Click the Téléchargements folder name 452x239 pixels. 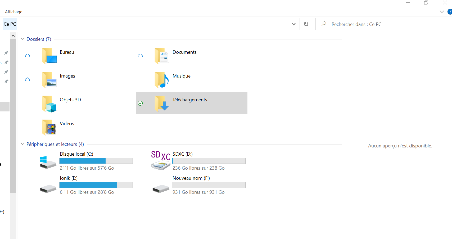190,100
